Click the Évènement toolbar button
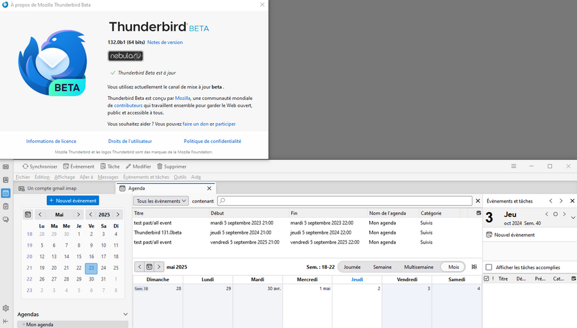577x328 pixels. pyautogui.click(x=78, y=167)
